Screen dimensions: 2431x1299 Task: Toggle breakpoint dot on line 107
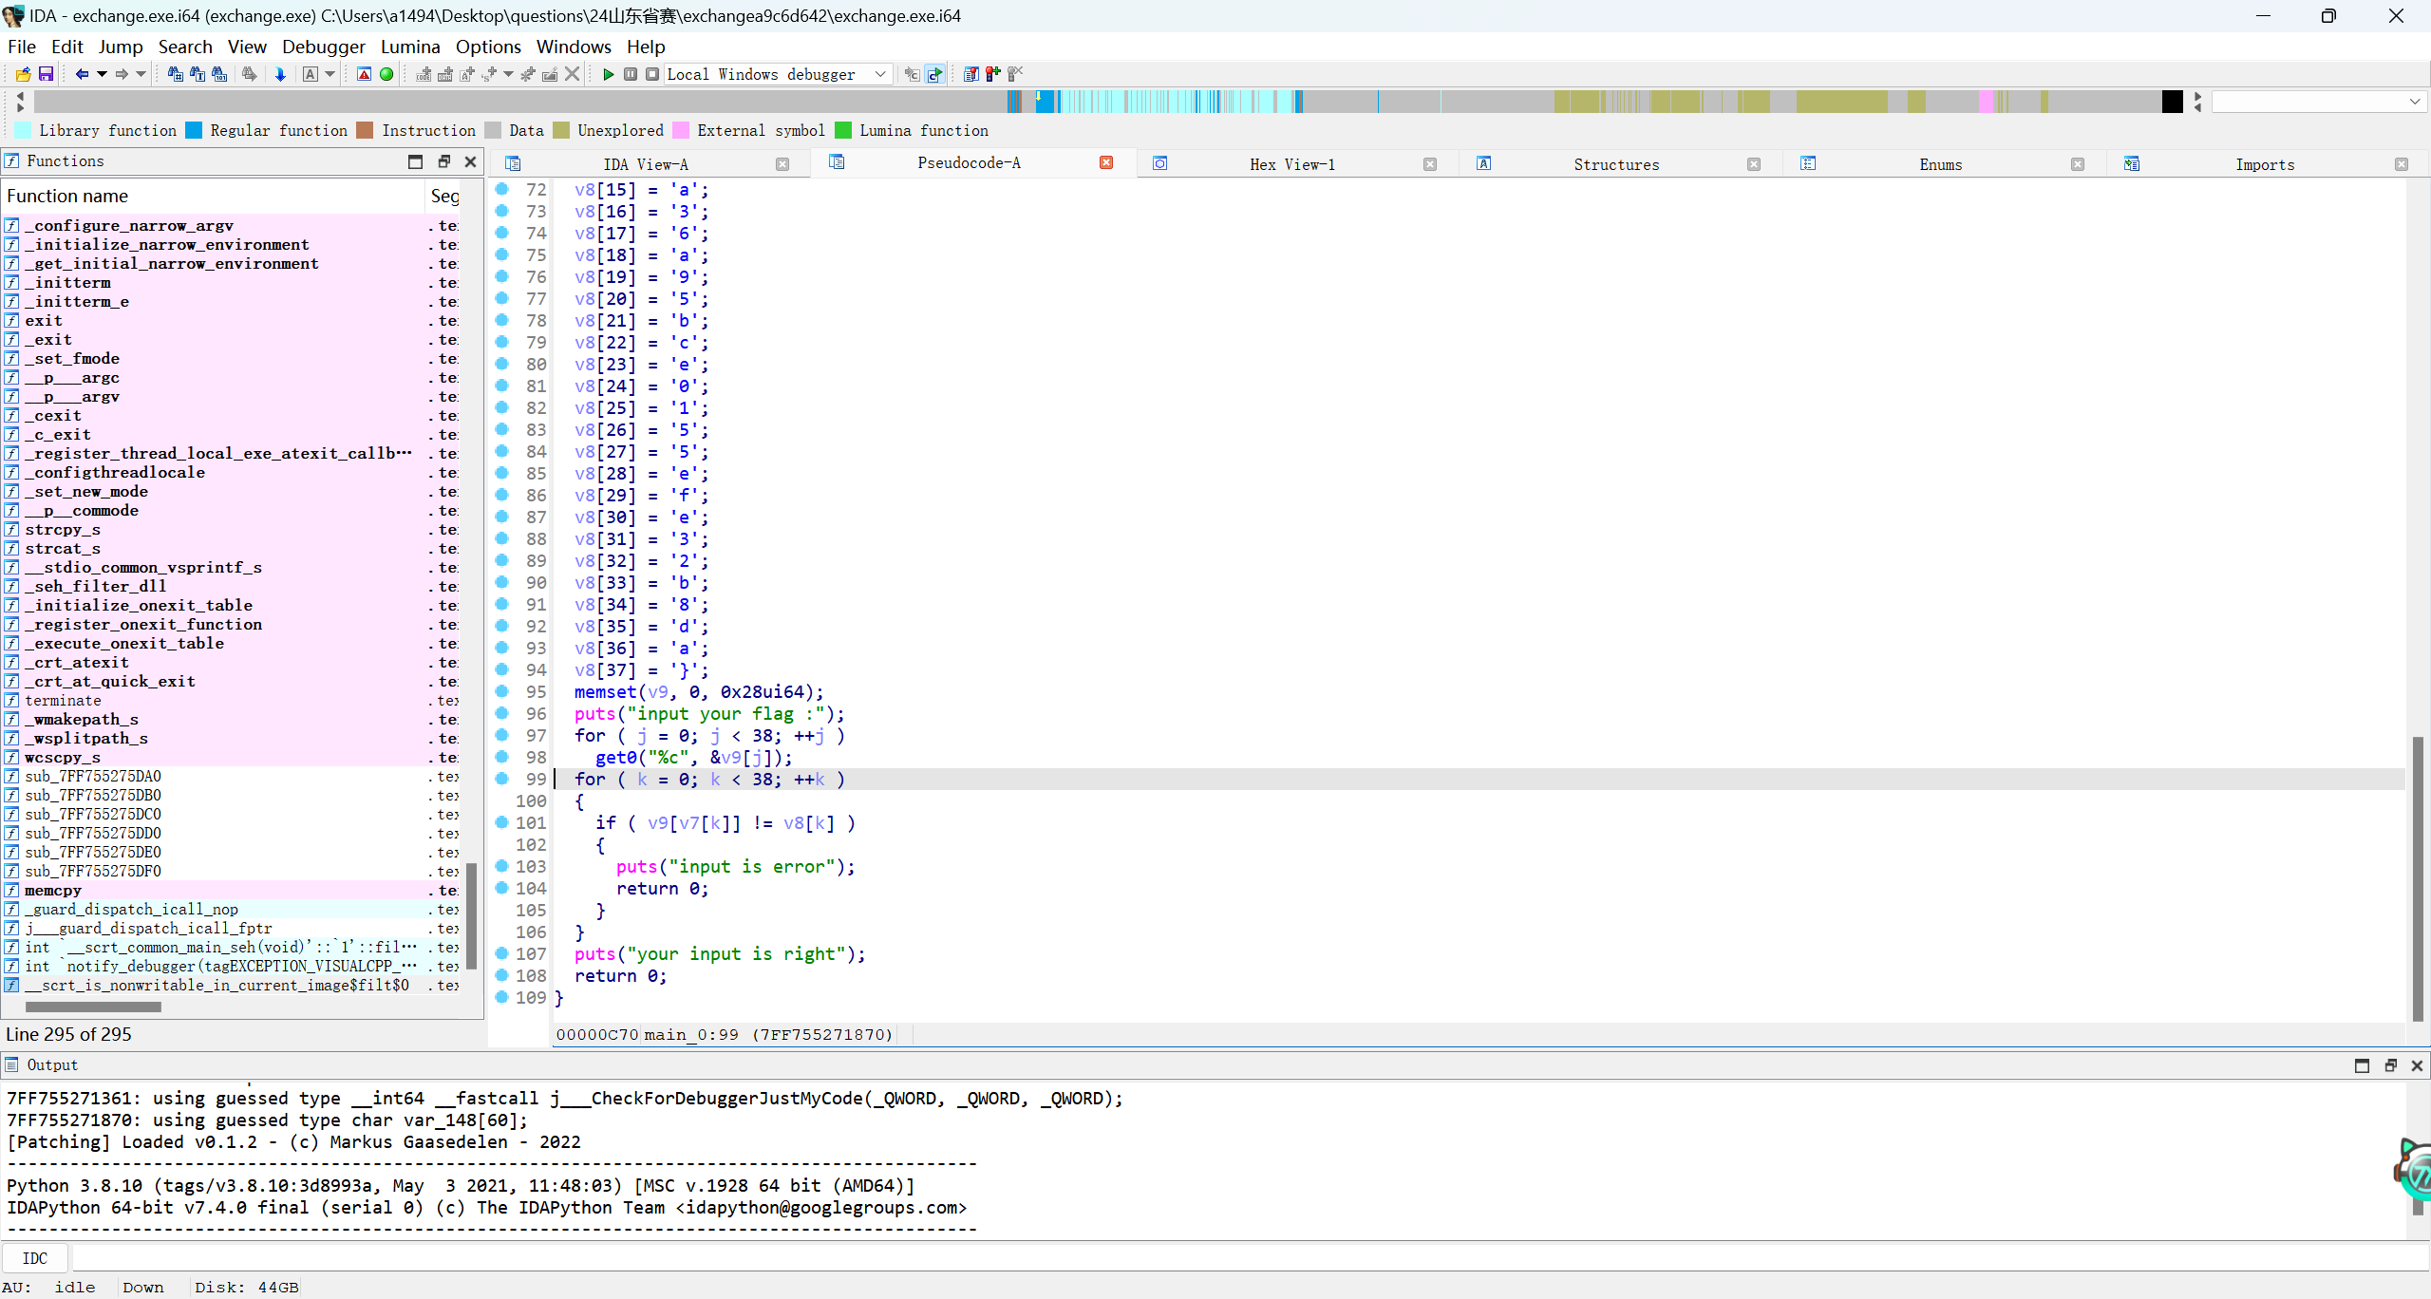[502, 953]
